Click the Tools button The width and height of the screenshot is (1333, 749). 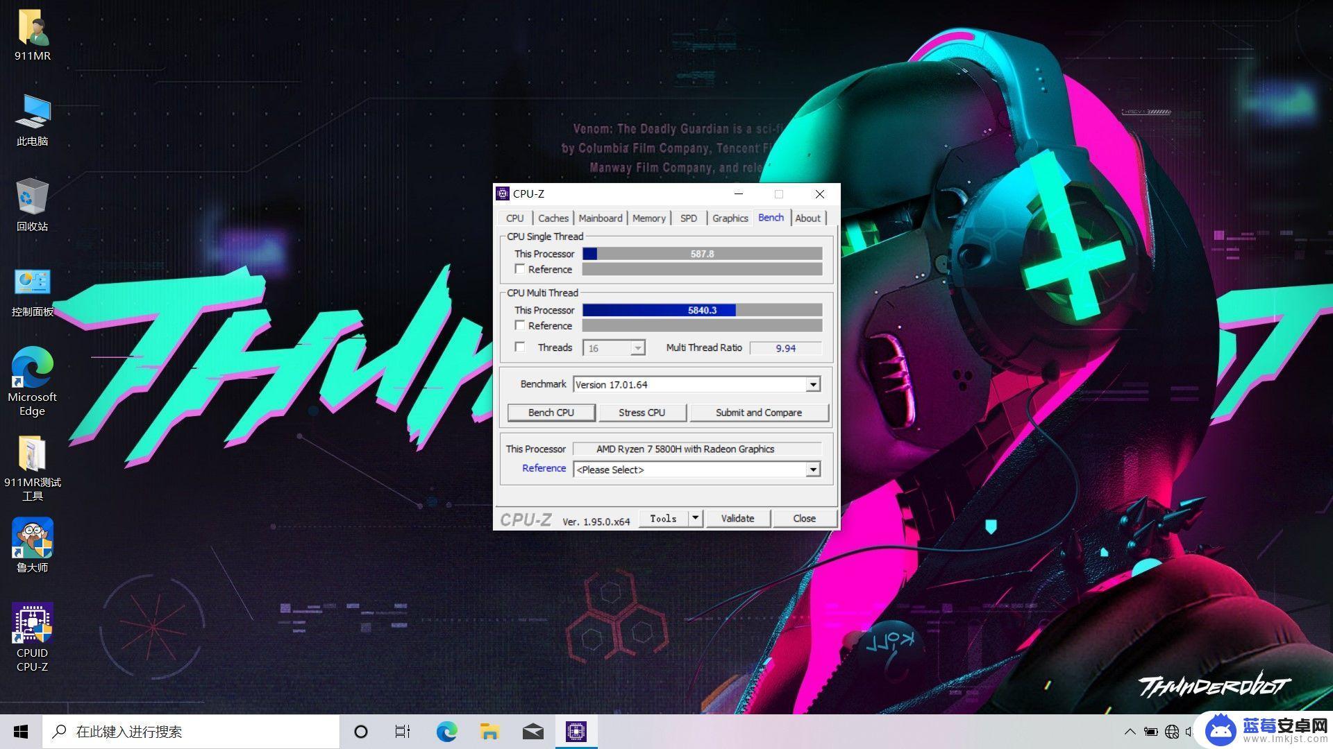(663, 518)
